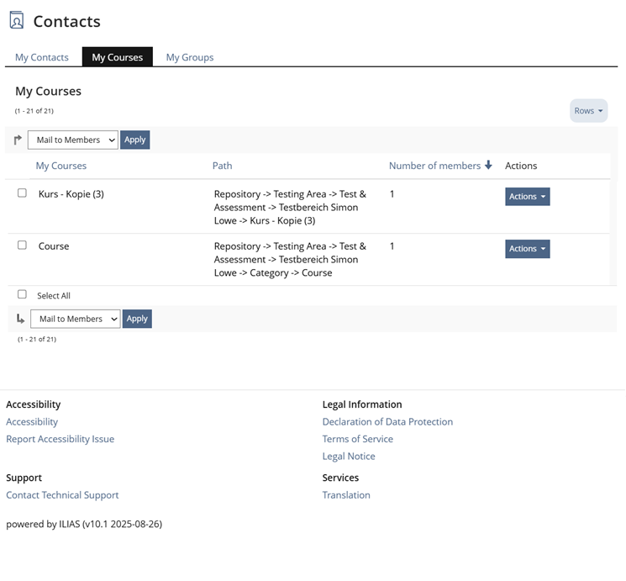Open the top Mail to Members dropdown
The width and height of the screenshot is (626, 581).
(x=73, y=140)
